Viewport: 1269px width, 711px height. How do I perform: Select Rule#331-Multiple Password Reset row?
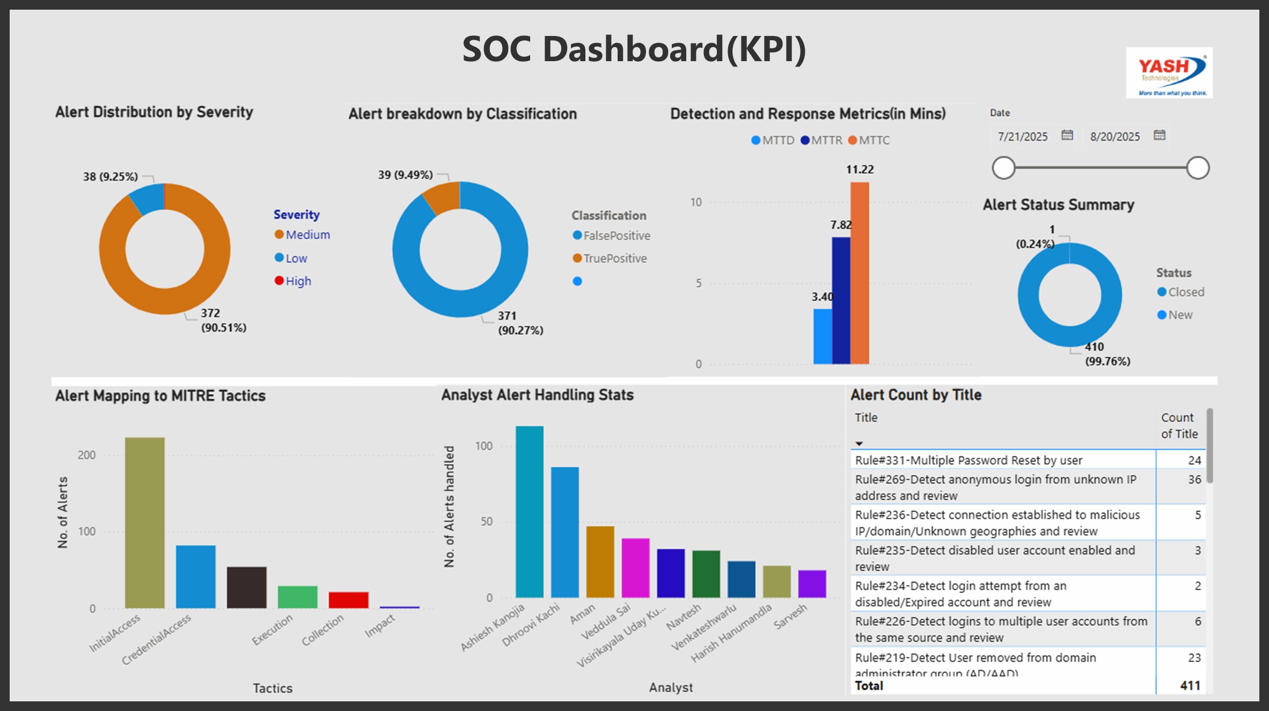969,460
